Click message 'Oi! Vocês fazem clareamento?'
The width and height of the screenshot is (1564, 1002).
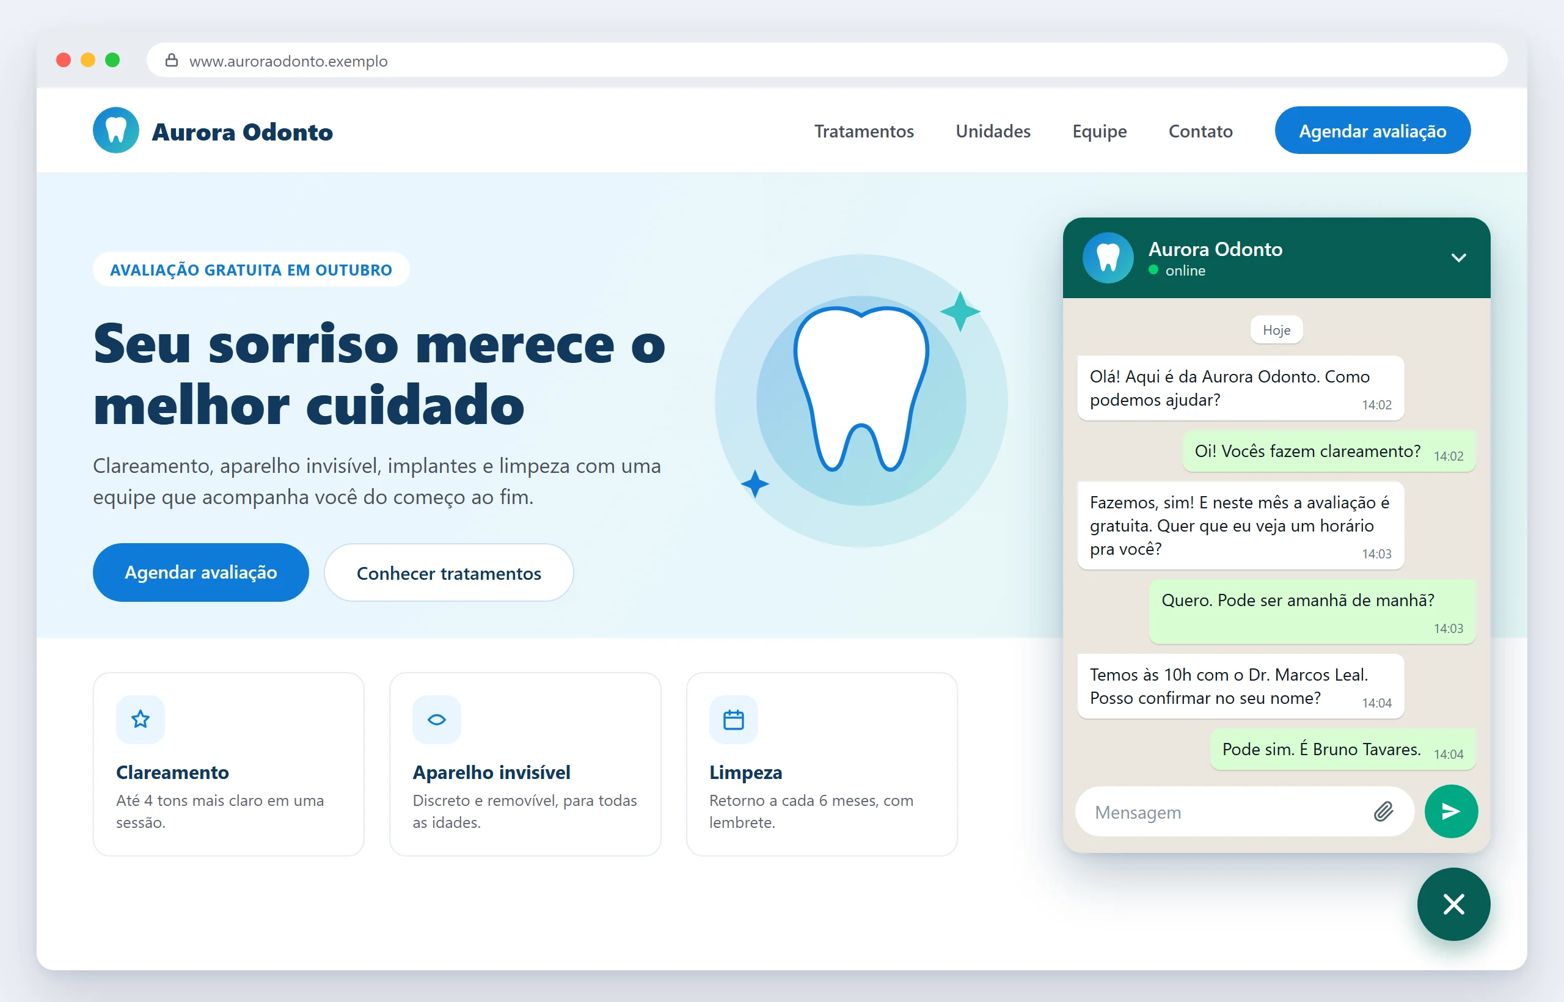[1329, 451]
